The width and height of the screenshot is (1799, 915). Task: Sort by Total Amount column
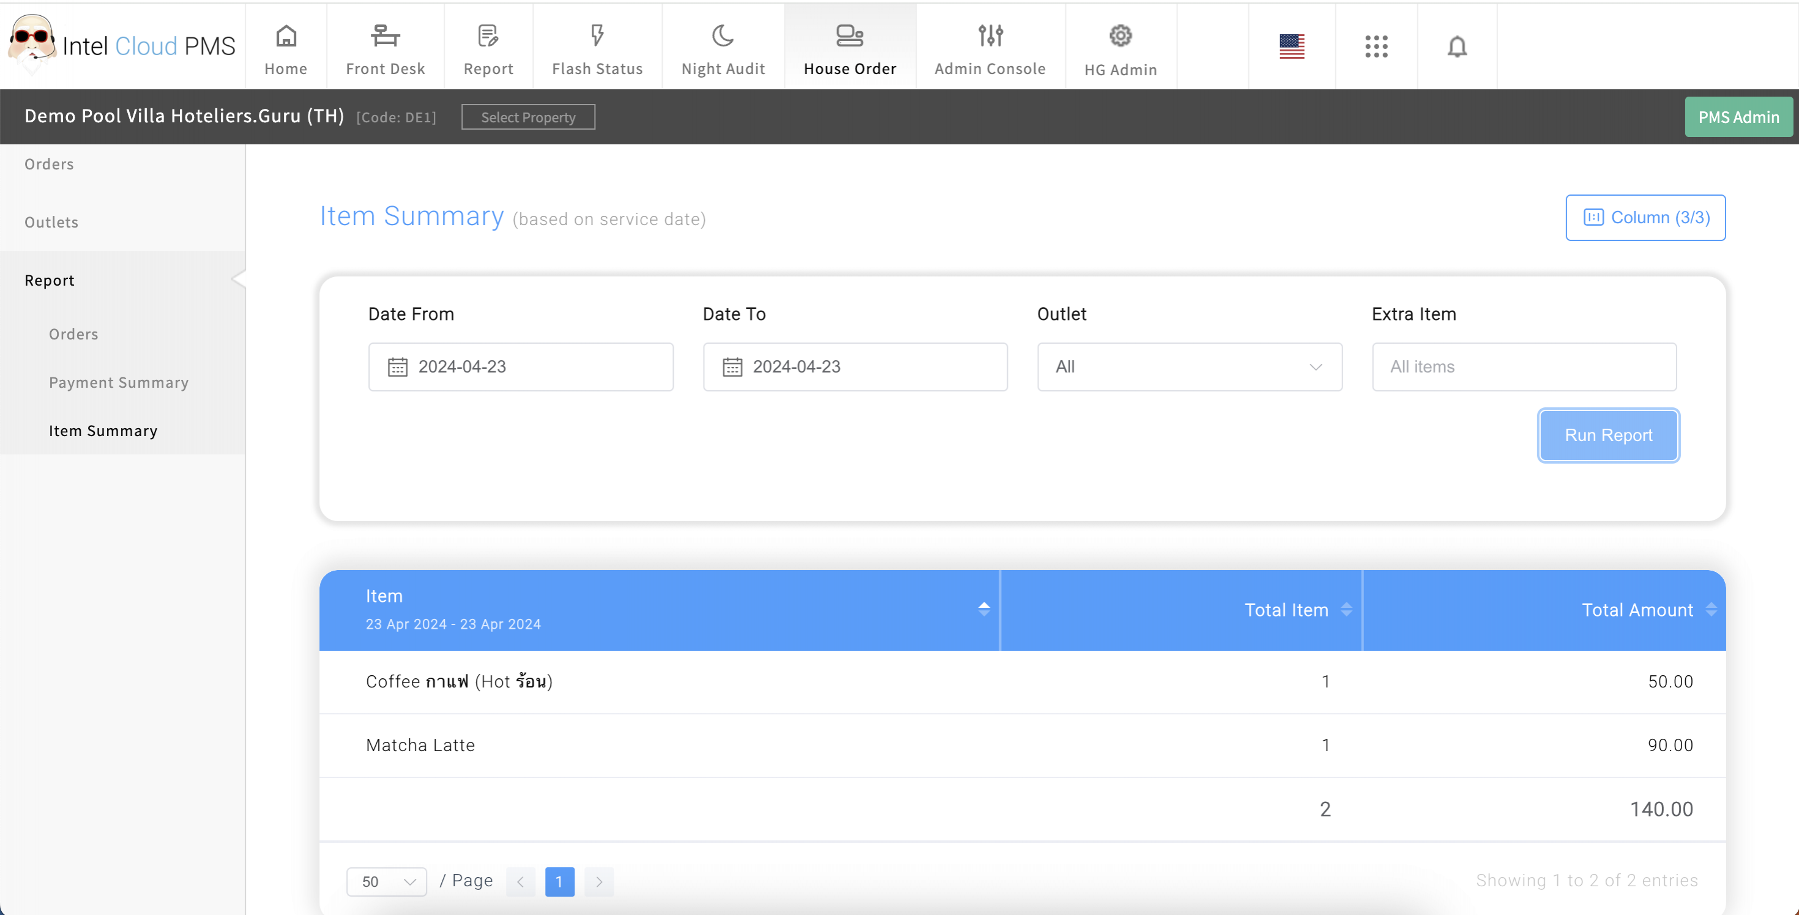(x=1710, y=609)
